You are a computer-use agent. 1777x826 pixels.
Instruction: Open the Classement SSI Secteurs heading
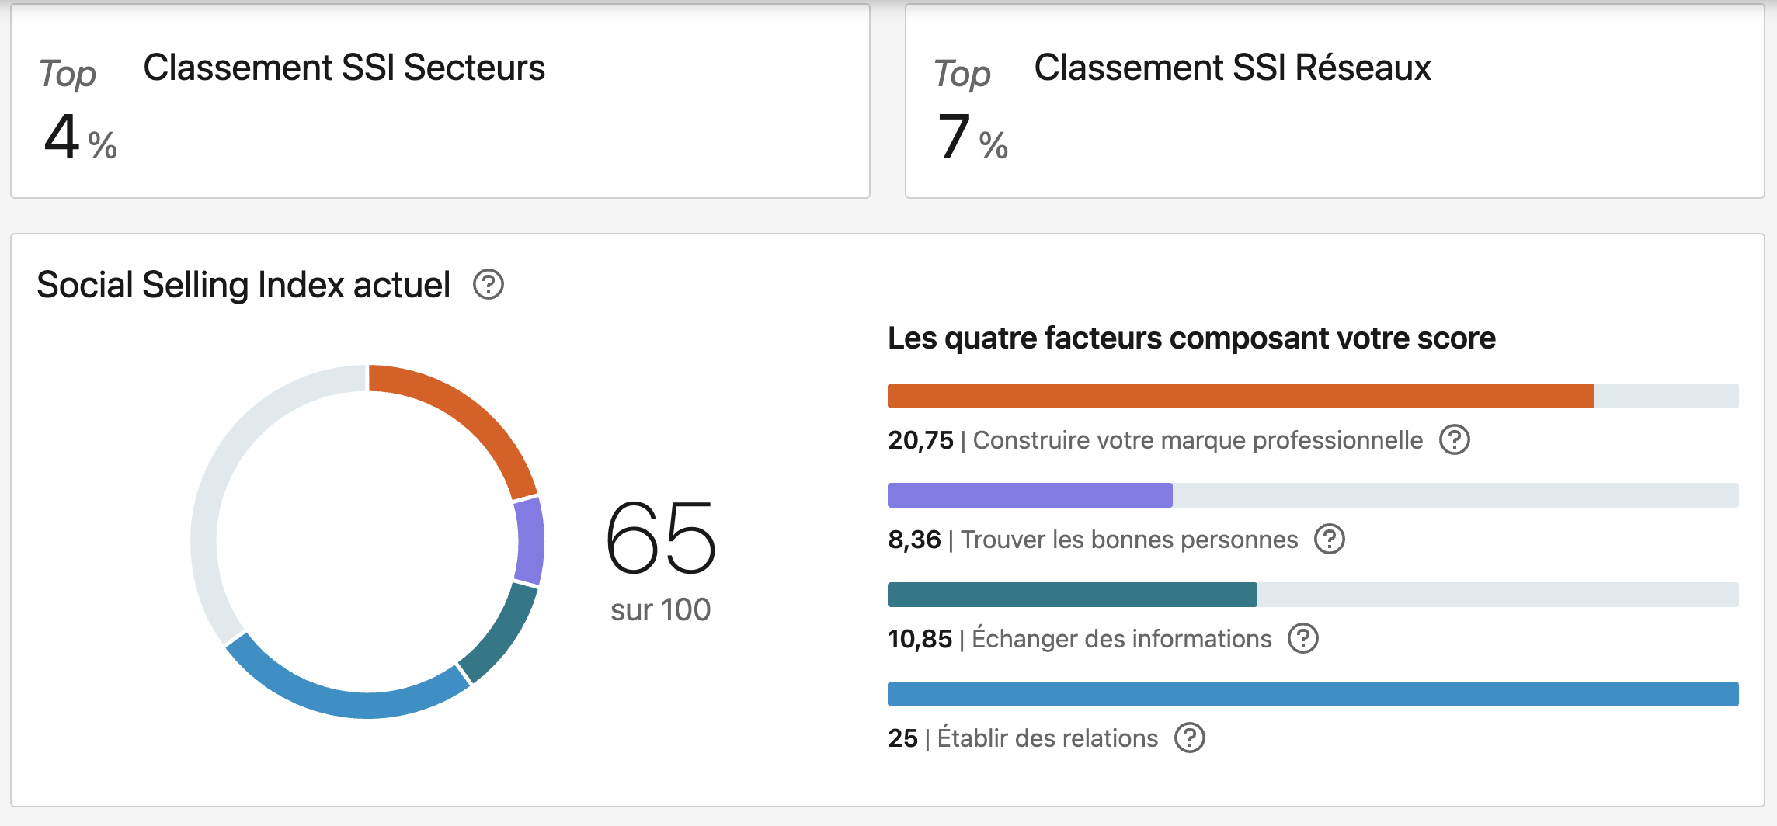(x=344, y=68)
